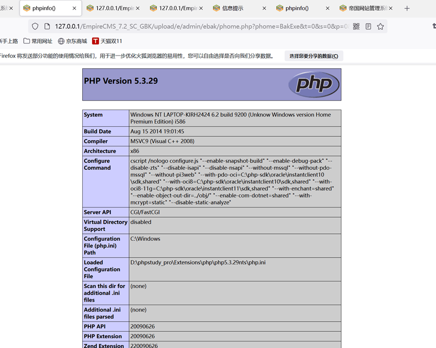Click the PHP Extension label
Image resolution: width=436 pixels, height=348 pixels.
[x=103, y=336]
